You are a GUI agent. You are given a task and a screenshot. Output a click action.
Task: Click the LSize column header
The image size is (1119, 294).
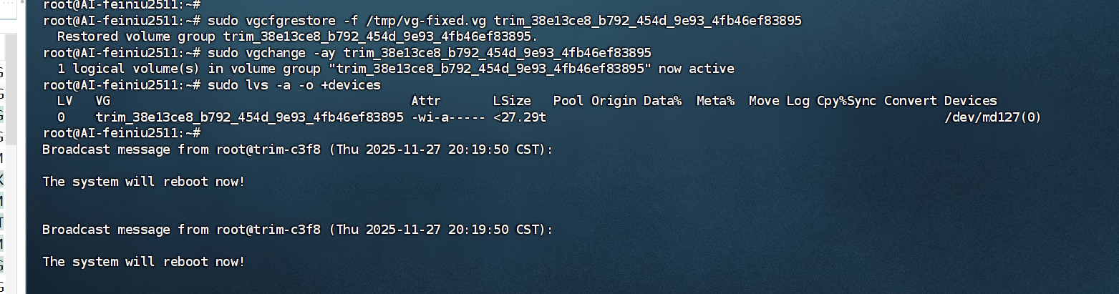coord(512,101)
